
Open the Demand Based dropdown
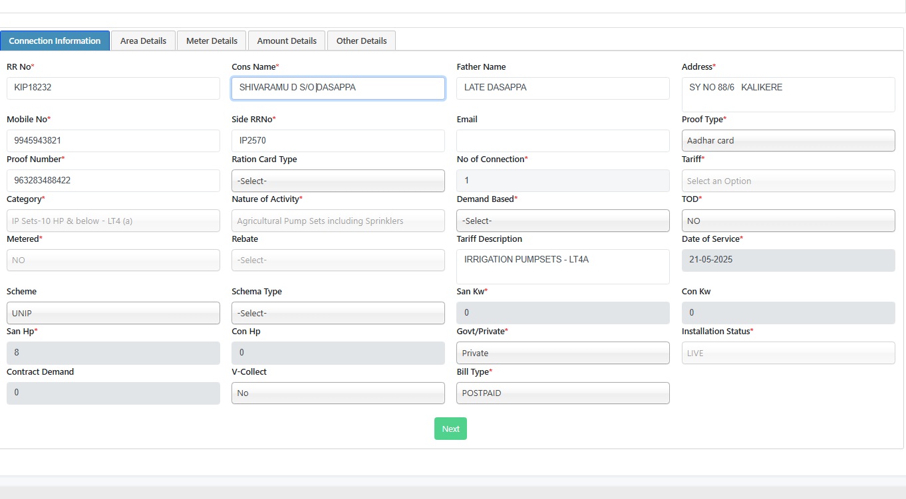[563, 221]
